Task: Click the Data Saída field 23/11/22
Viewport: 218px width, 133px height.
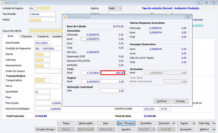Action: [x=151, y=109]
